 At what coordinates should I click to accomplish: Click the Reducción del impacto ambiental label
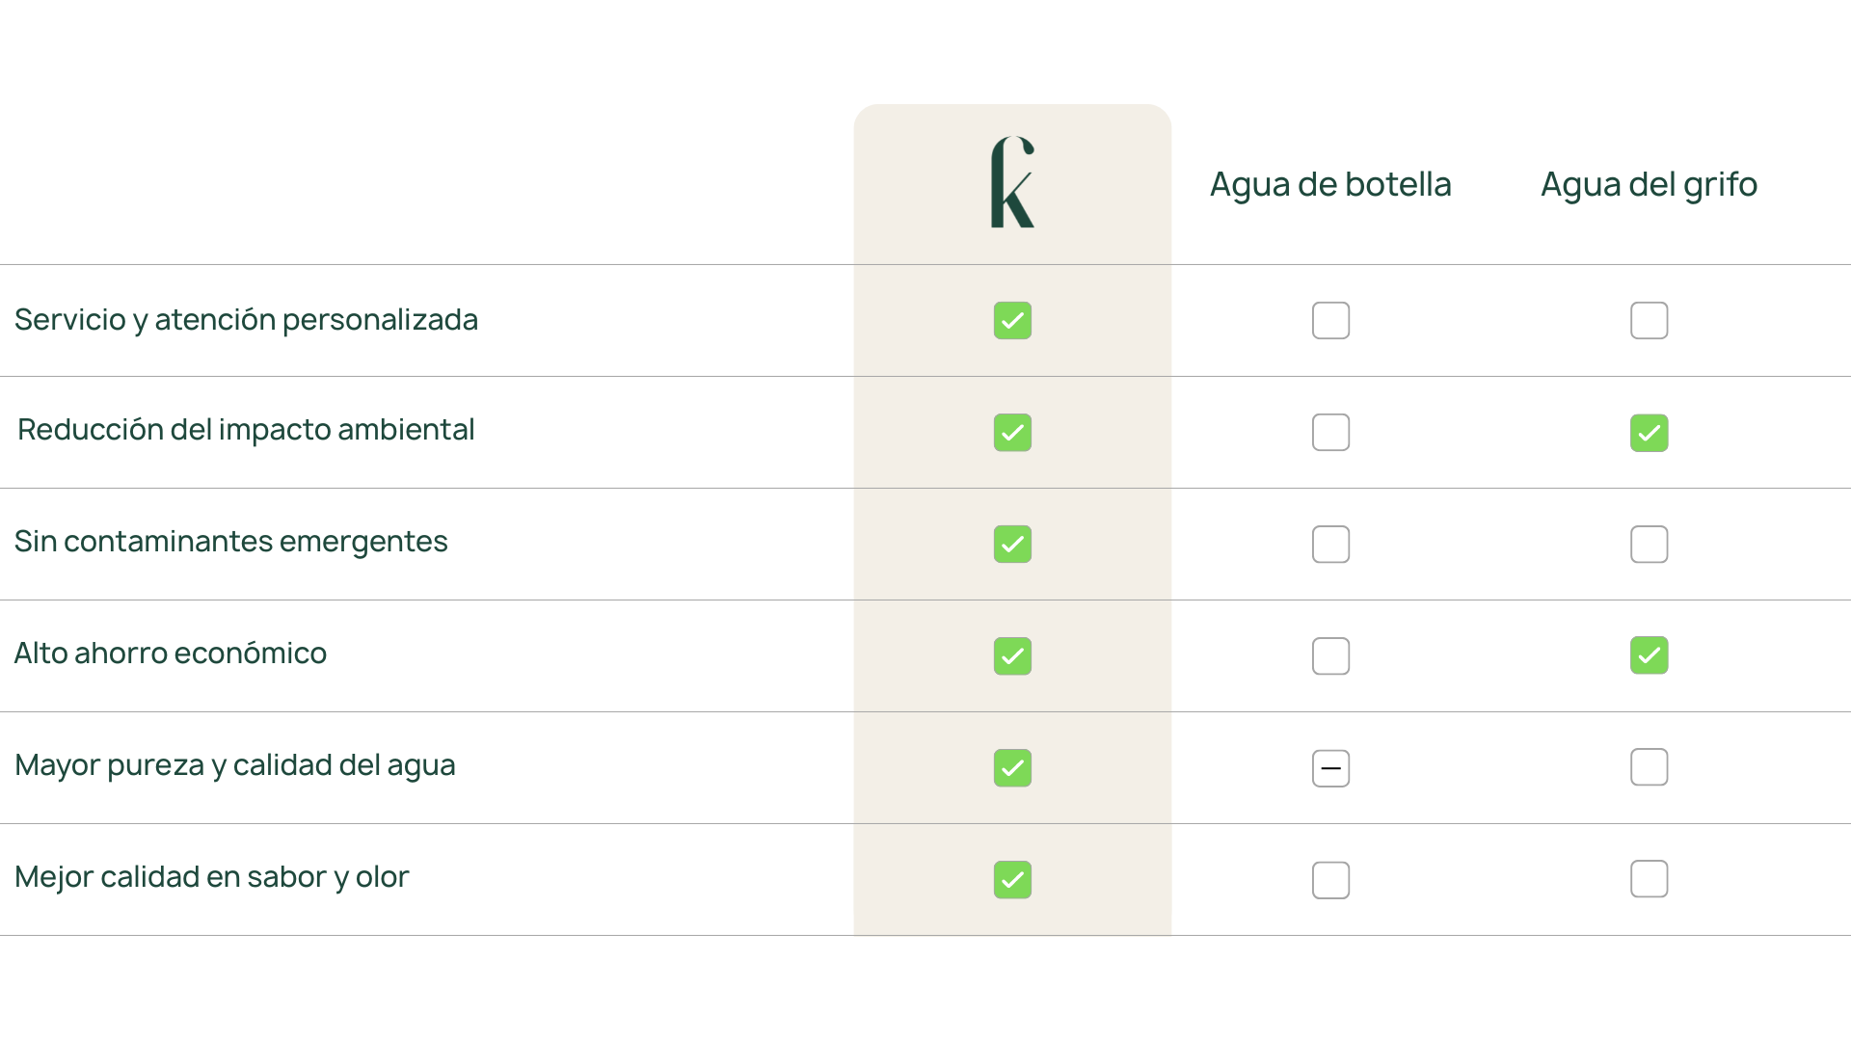246,430
